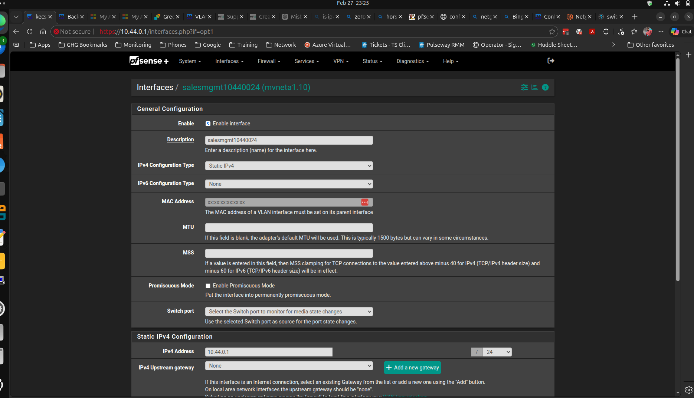Click the Add a new gateway button
The height and width of the screenshot is (398, 694).
[x=412, y=368]
